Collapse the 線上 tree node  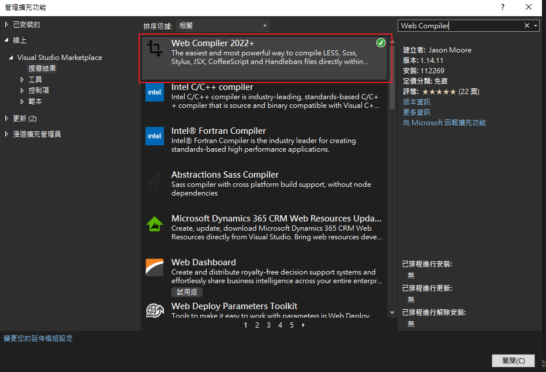click(6, 40)
